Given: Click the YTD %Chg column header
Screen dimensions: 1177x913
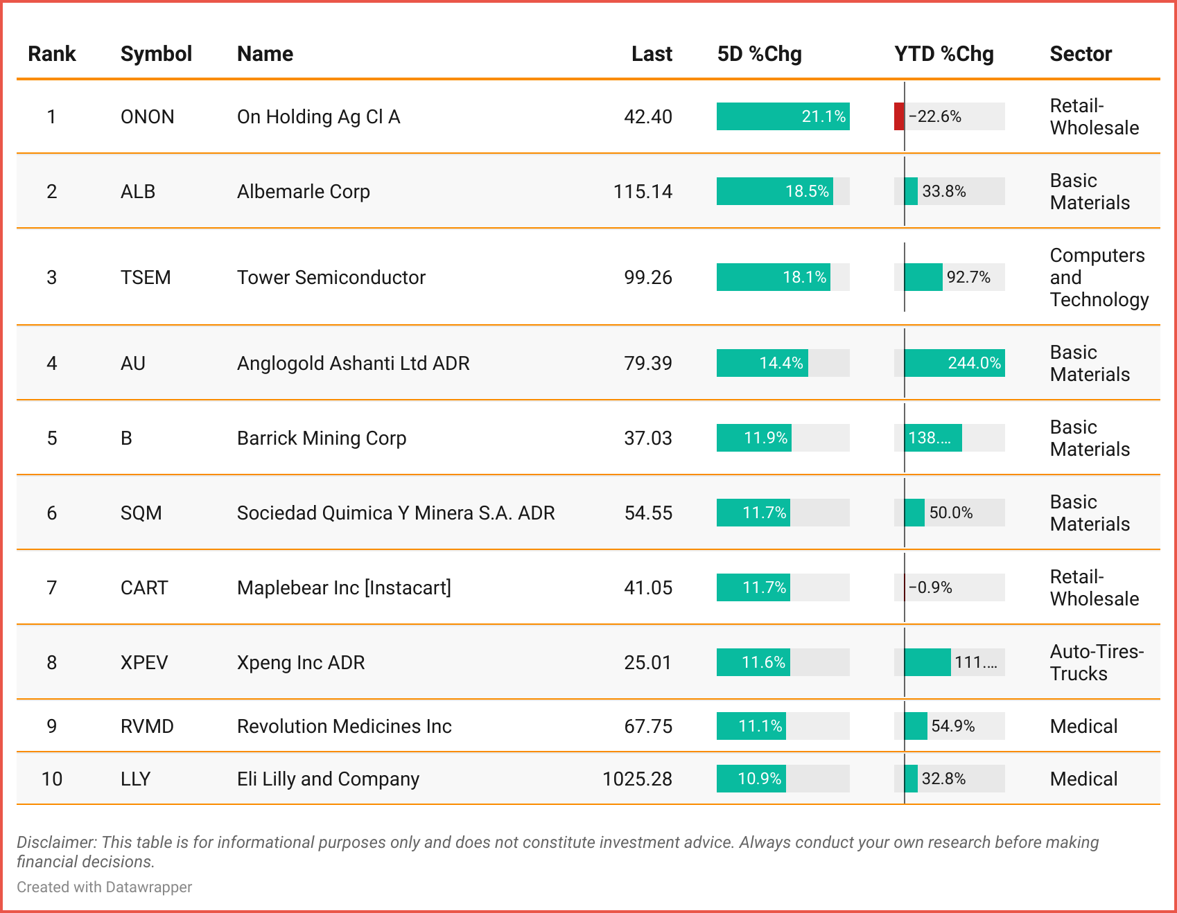Looking at the screenshot, I should [943, 54].
